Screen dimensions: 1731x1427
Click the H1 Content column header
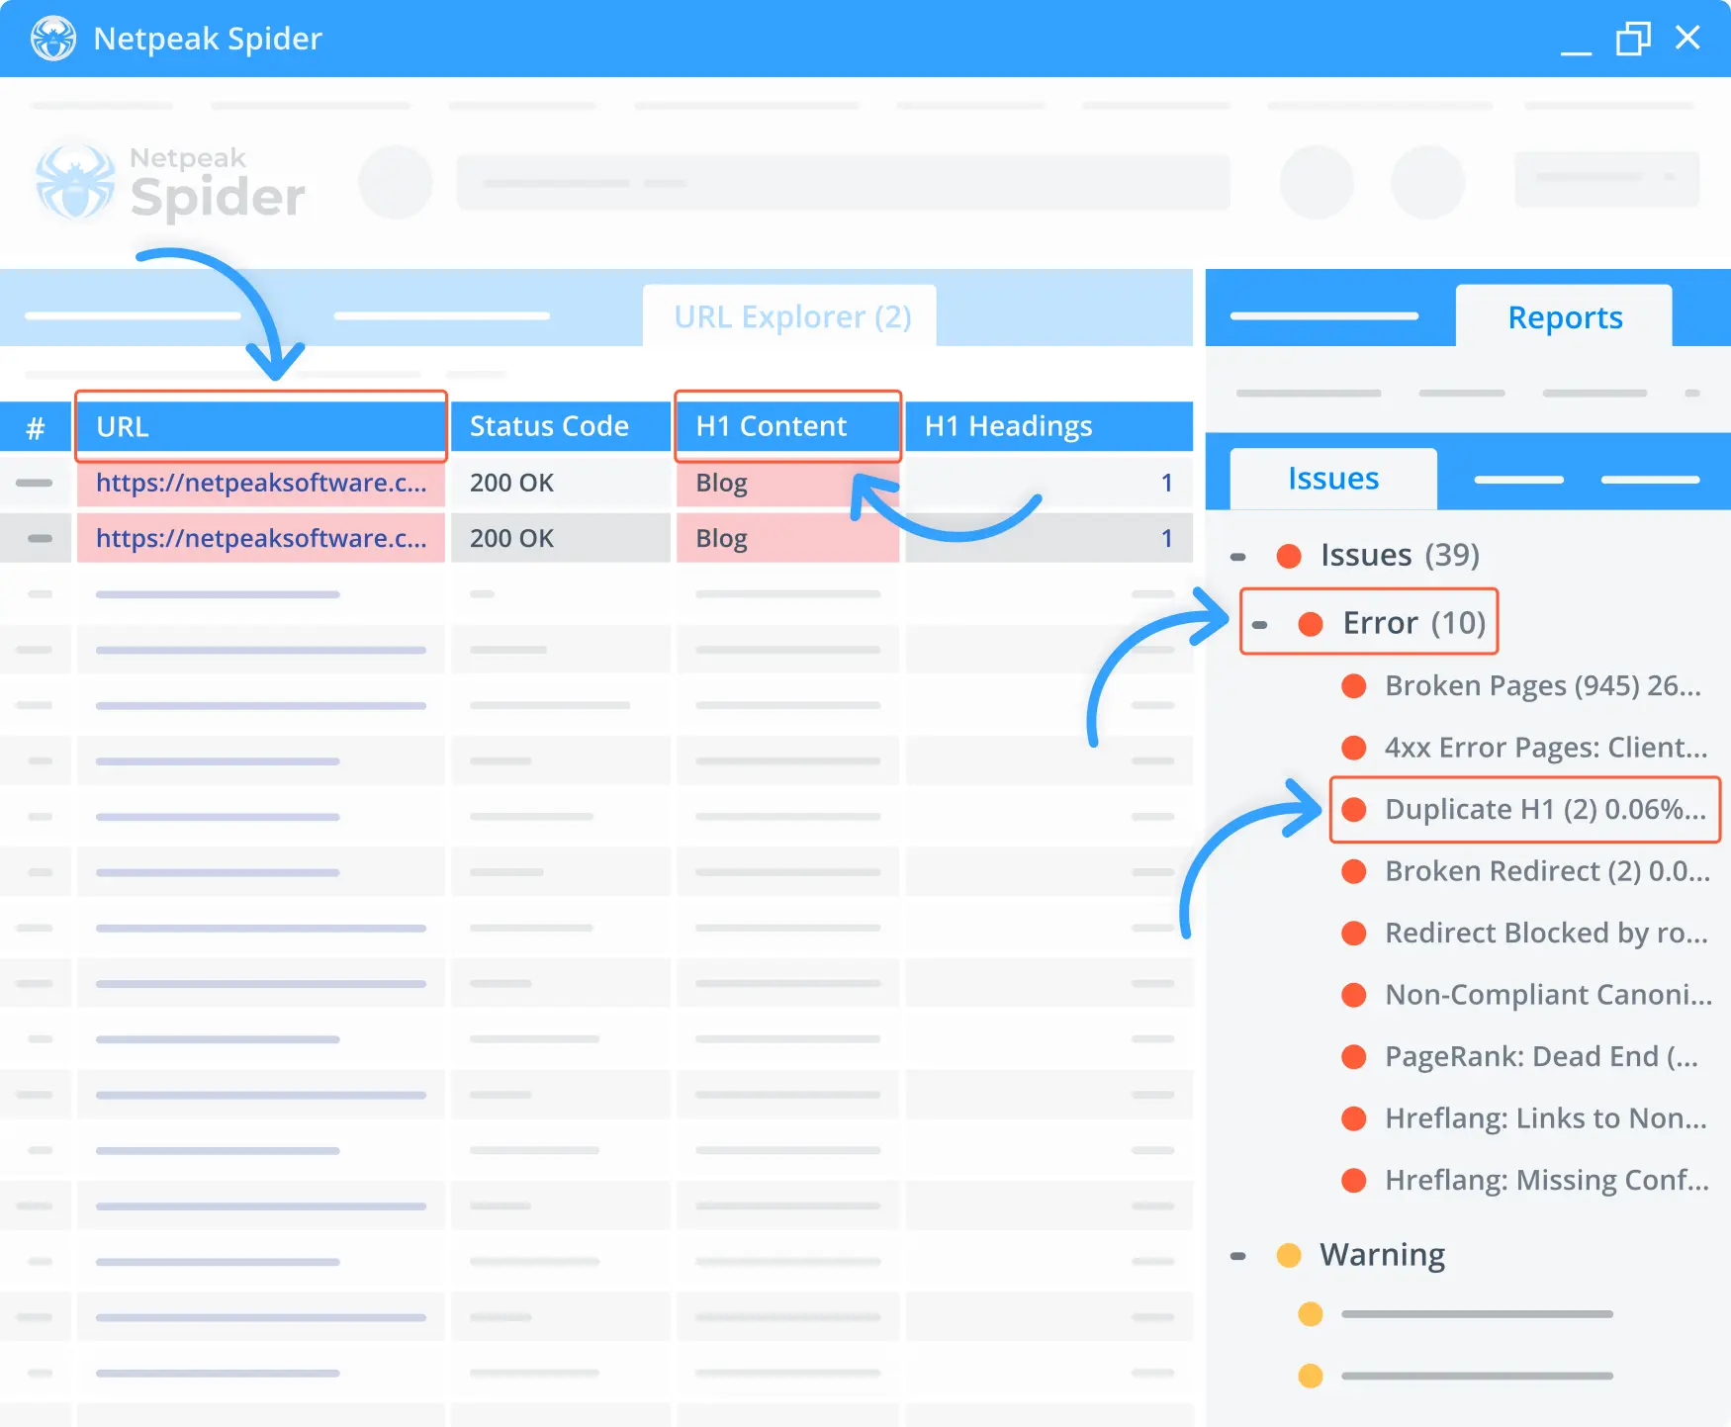pyautogui.click(x=787, y=426)
